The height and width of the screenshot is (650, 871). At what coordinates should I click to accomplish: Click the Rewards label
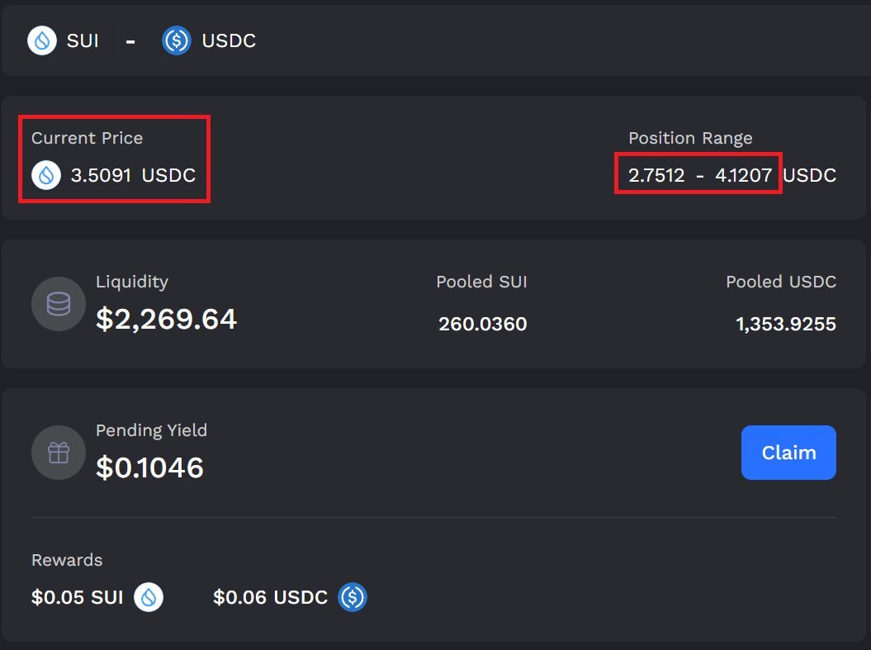click(67, 560)
